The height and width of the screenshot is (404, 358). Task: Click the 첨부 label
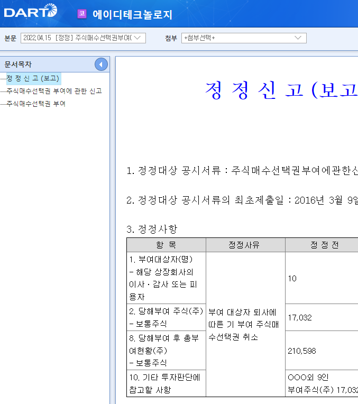coord(171,39)
